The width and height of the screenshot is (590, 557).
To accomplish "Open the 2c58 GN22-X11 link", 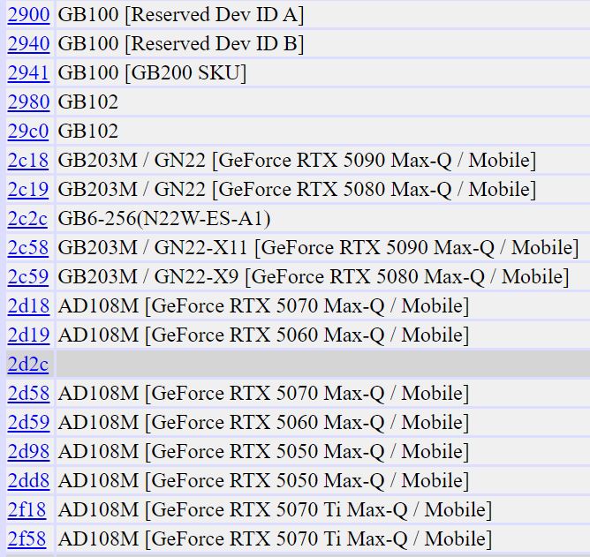I will click(28, 248).
